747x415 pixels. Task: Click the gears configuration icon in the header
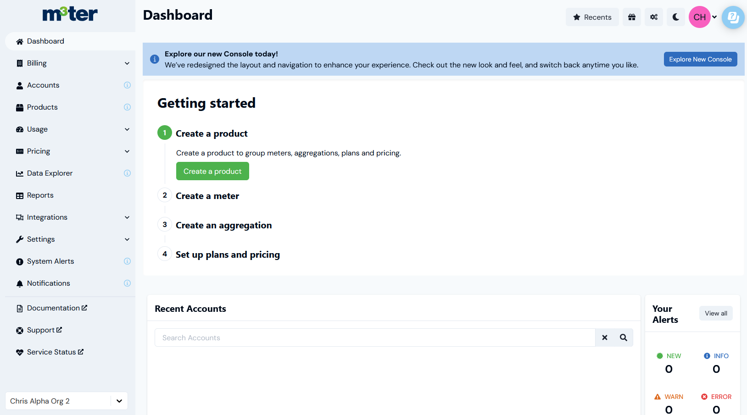(654, 17)
